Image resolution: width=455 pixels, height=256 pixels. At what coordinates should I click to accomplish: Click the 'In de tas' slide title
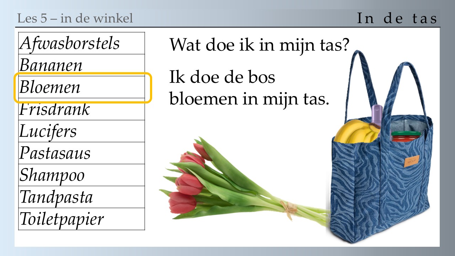(x=397, y=18)
